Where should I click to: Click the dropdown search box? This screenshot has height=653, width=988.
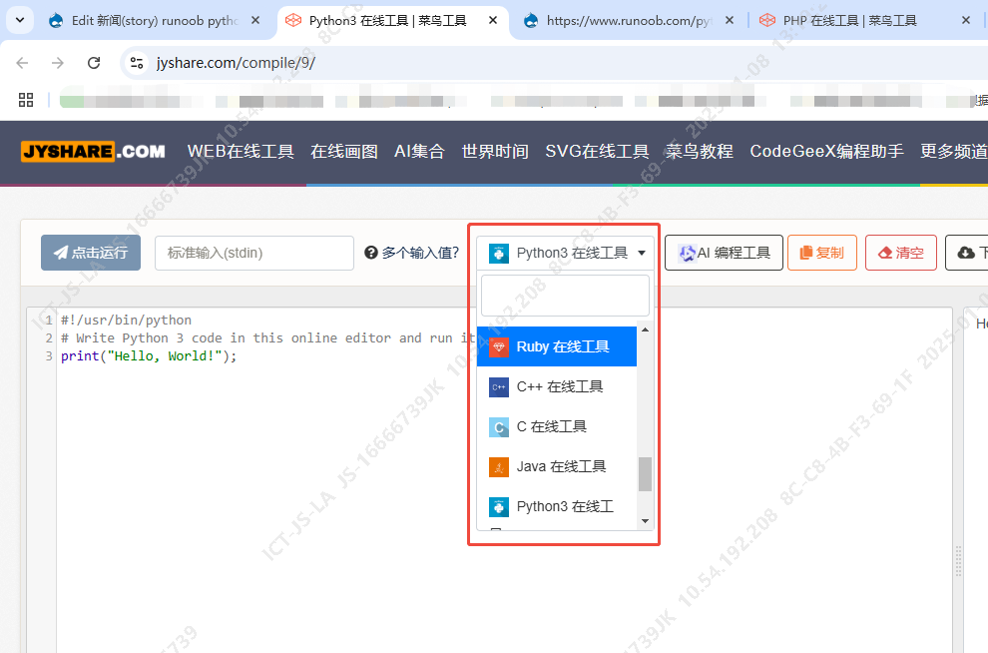(x=565, y=295)
